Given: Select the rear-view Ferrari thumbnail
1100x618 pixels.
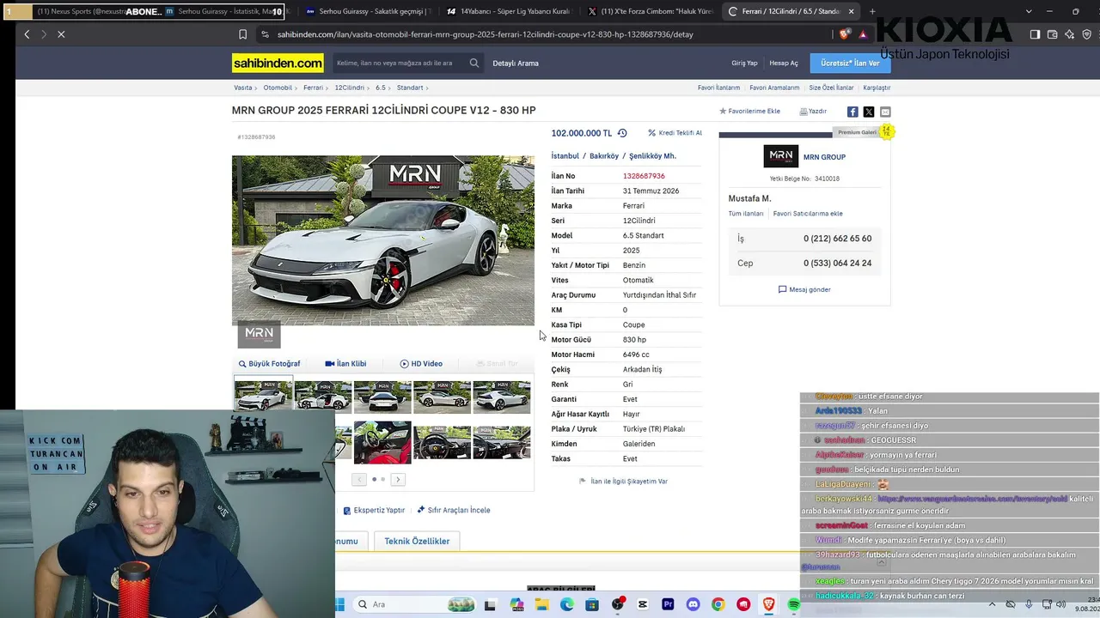Looking at the screenshot, I should point(382,397).
